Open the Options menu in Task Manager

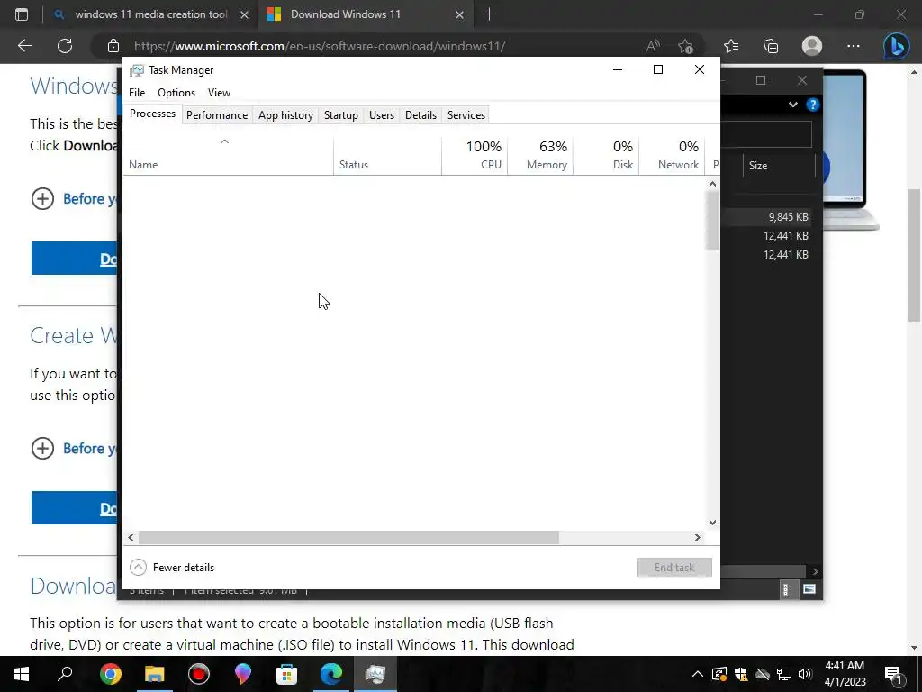pyautogui.click(x=176, y=93)
